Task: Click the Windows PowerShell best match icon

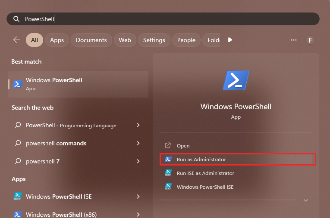Action: point(18,84)
